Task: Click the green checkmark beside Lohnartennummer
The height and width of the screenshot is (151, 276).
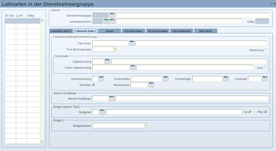Action: tap(106, 21)
